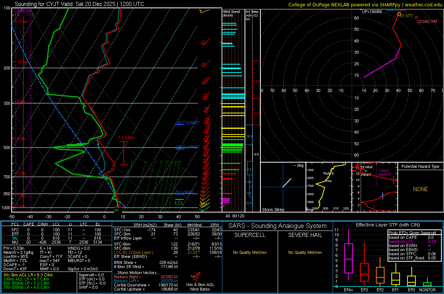Click the 'Effective Layer STP (with CIN)' title
The image size is (444, 294).
tap(388, 225)
